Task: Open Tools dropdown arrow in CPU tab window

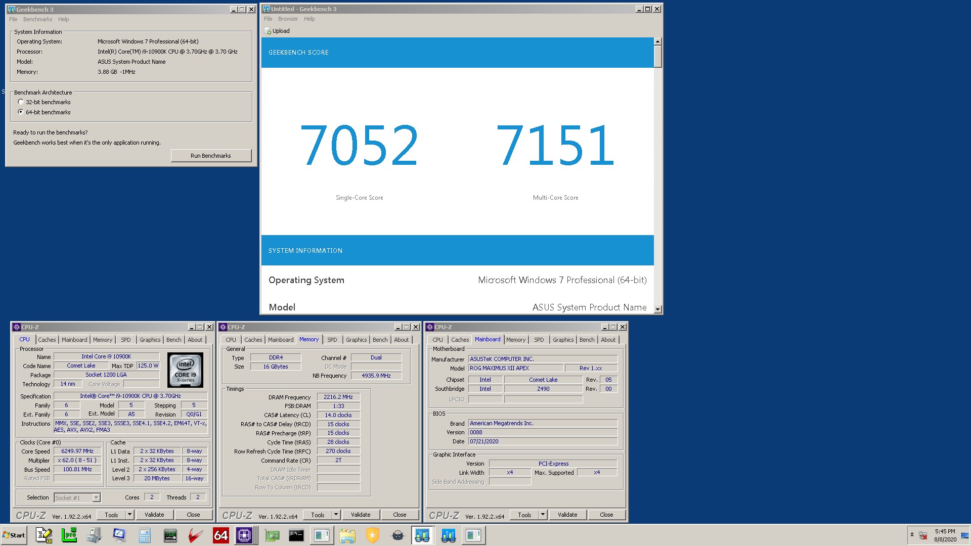Action: [129, 515]
